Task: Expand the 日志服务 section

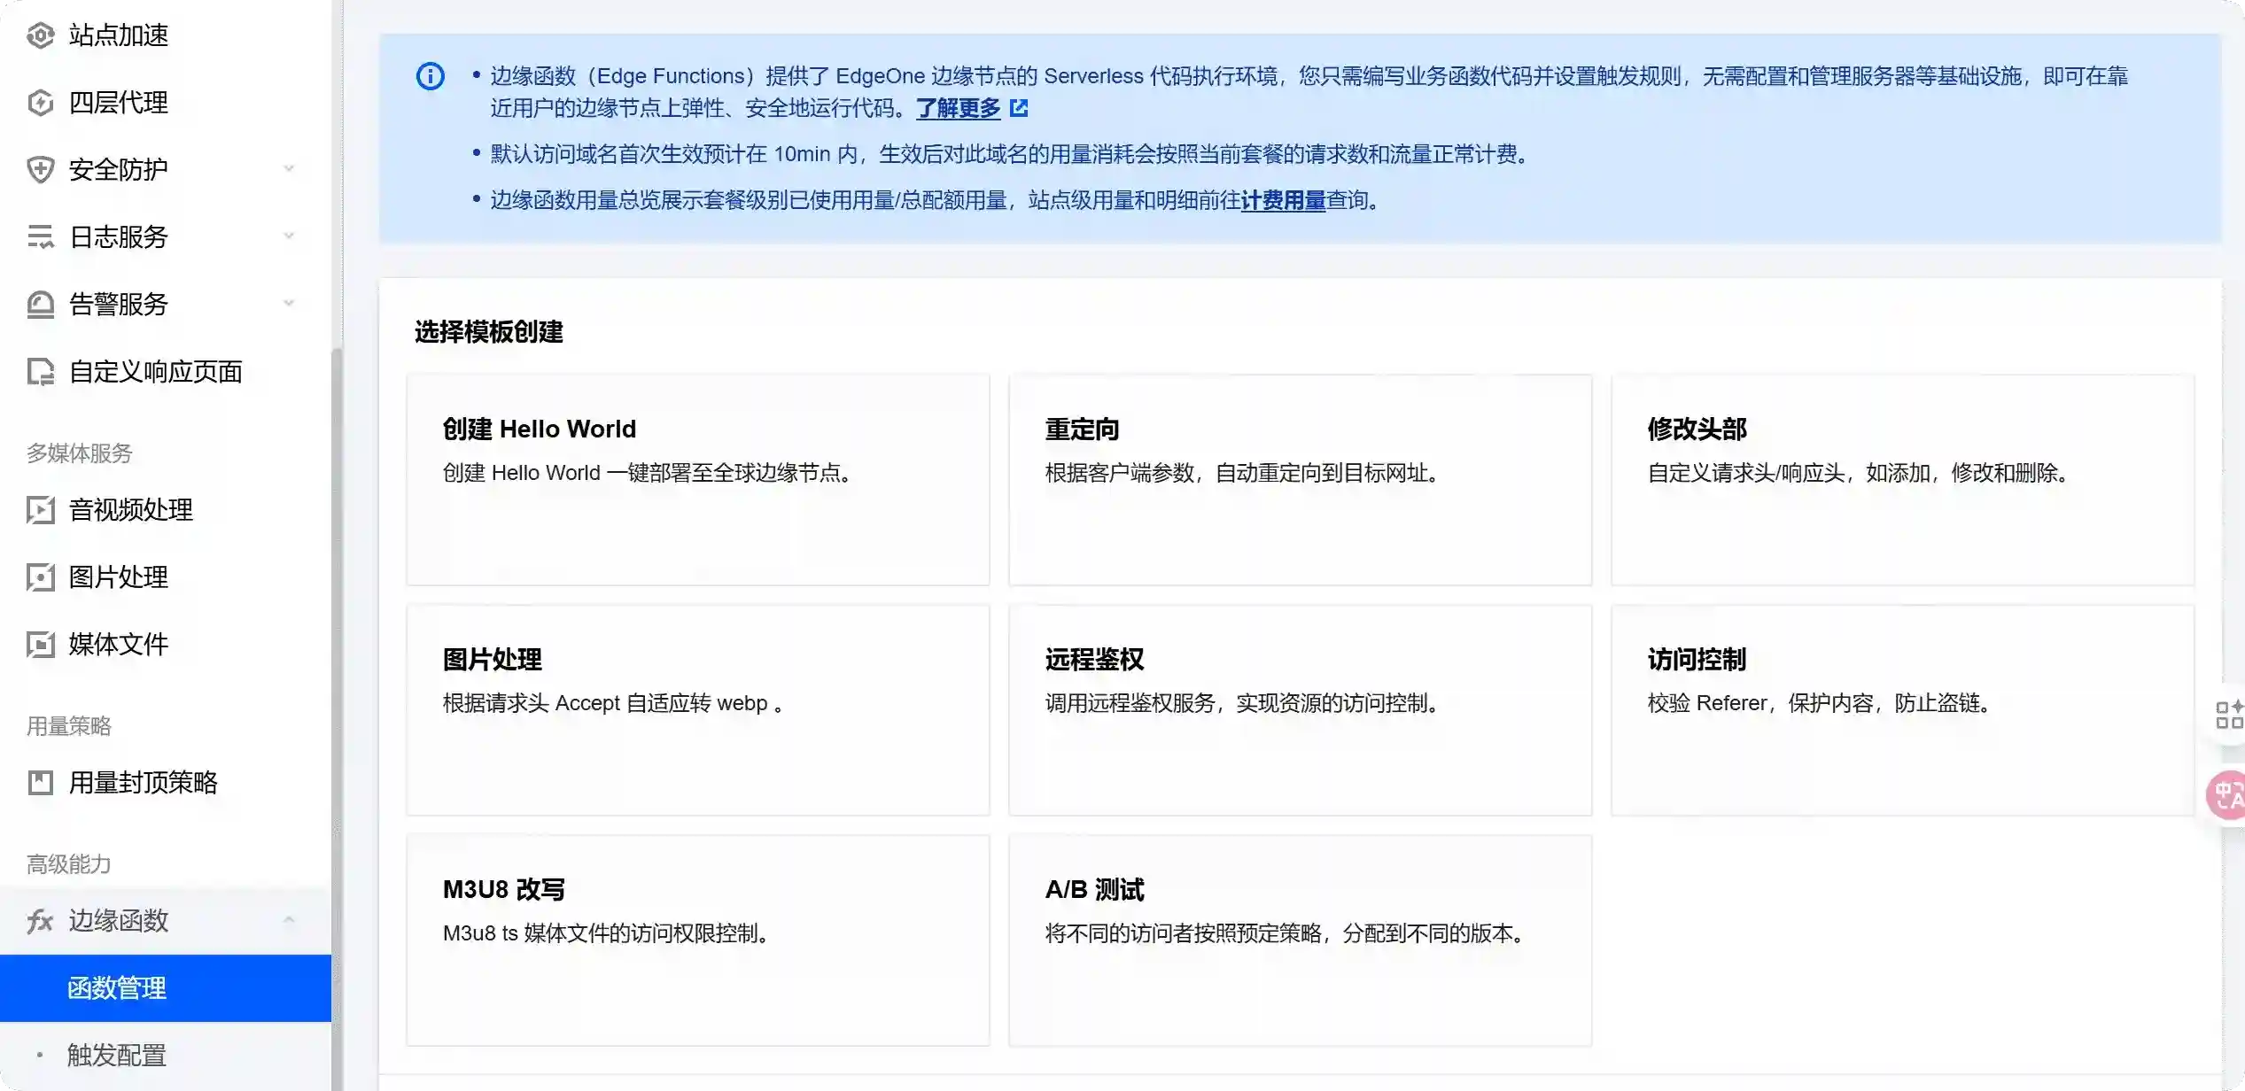Action: point(289,236)
